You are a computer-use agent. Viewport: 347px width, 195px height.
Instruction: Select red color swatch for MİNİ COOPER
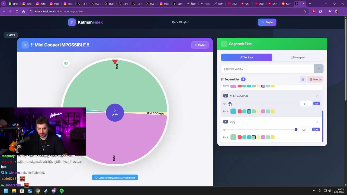(240, 112)
